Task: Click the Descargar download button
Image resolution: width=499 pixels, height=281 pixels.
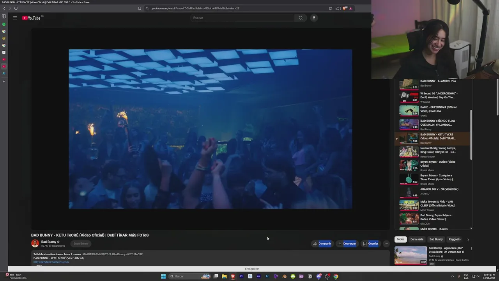Action: pyautogui.click(x=347, y=244)
